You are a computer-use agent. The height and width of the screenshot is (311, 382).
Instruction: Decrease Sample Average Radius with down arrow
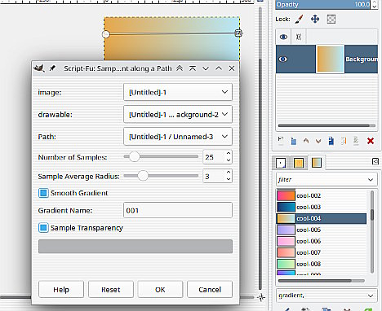[229, 179]
